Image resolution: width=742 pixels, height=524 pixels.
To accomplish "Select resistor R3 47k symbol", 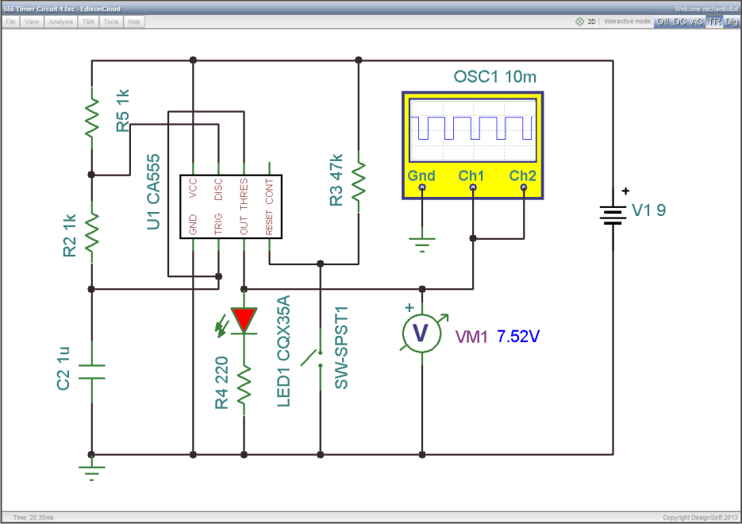I will [359, 181].
